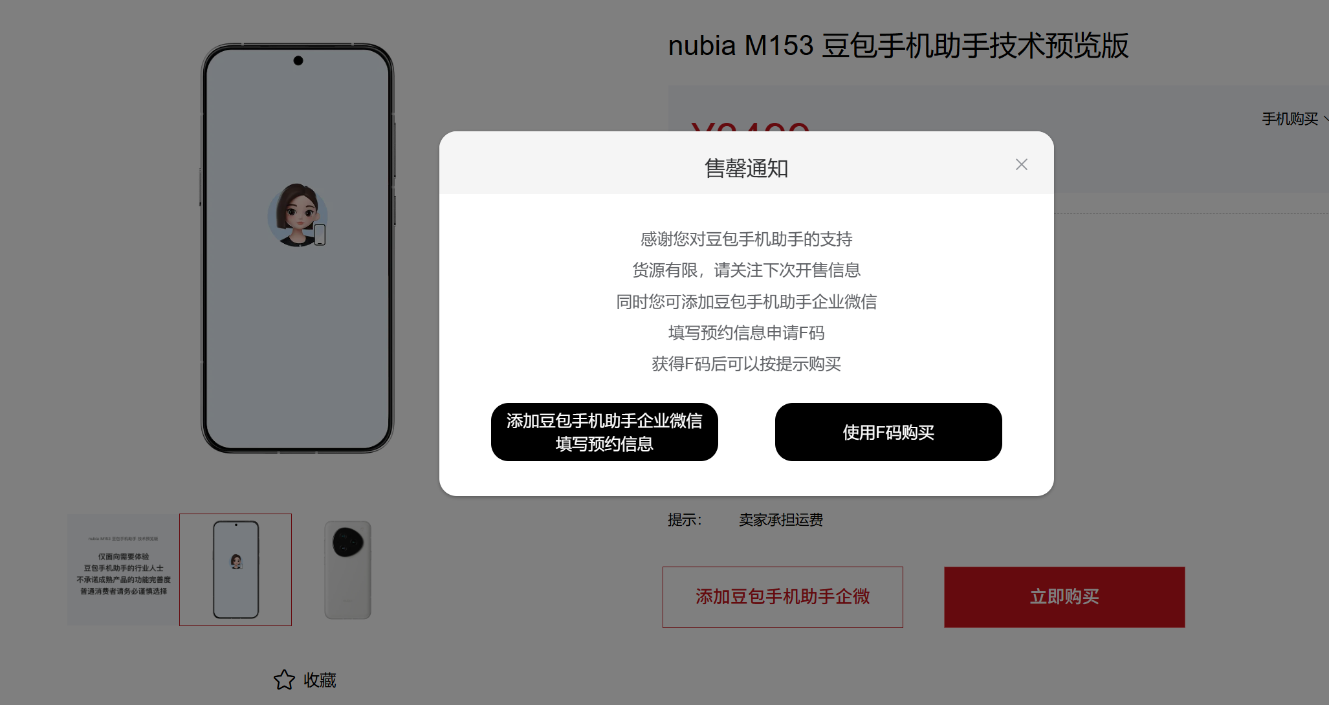Expand the 手机购买 dropdown
Image resolution: width=1329 pixels, height=705 pixels.
(x=1293, y=119)
